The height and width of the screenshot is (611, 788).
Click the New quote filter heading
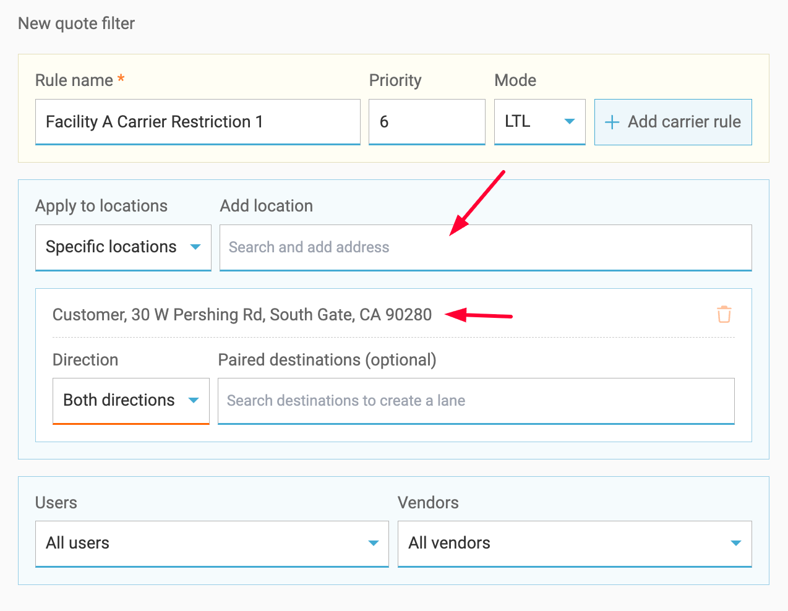77,23
